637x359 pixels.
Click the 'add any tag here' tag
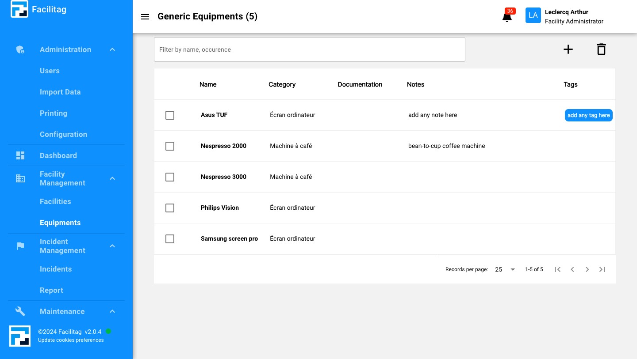588,115
